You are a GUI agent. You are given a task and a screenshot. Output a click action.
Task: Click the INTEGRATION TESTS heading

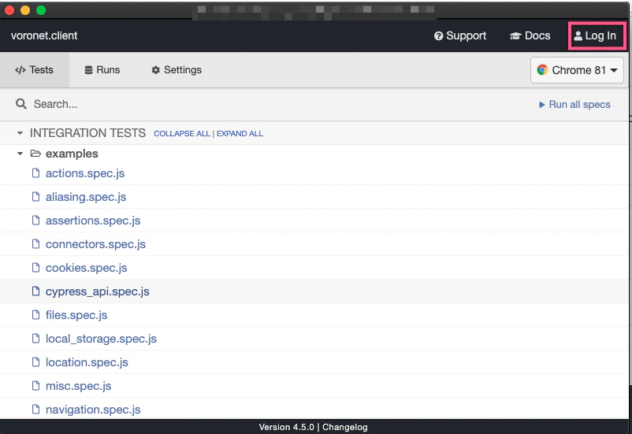tap(87, 133)
